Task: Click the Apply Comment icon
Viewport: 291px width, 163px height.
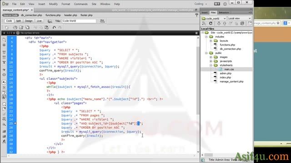Action: point(4,104)
